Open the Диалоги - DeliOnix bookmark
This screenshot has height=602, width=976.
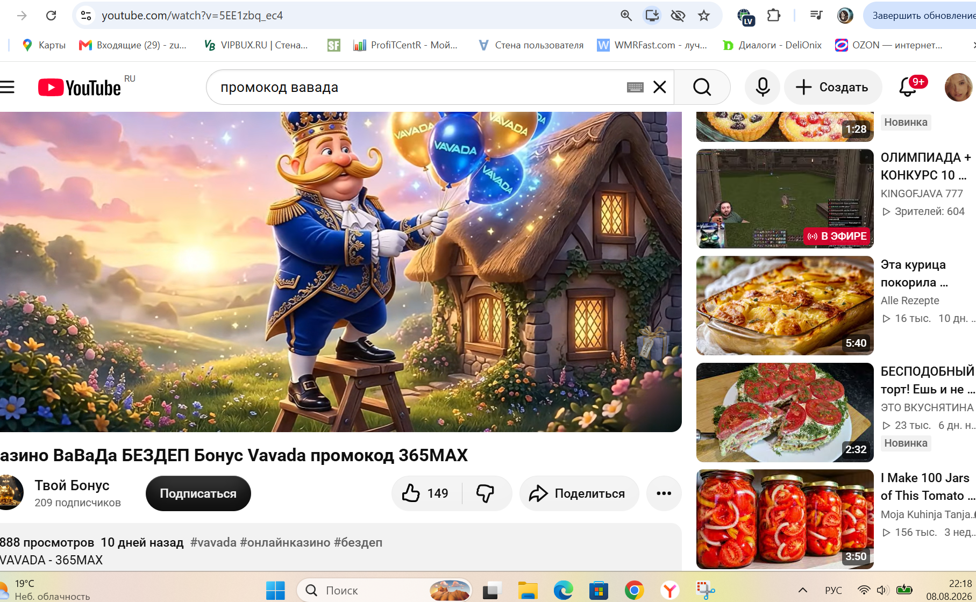pyautogui.click(x=772, y=45)
